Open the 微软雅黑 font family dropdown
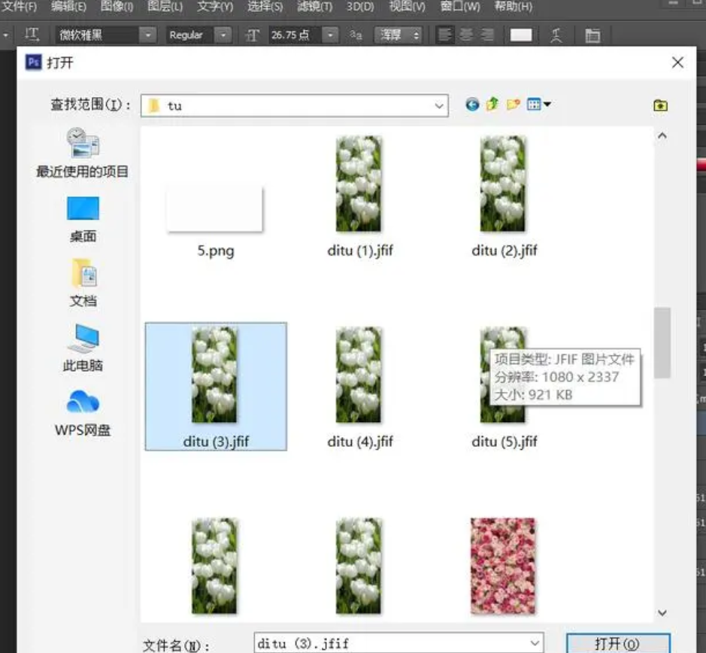This screenshot has width=706, height=653. [x=147, y=35]
